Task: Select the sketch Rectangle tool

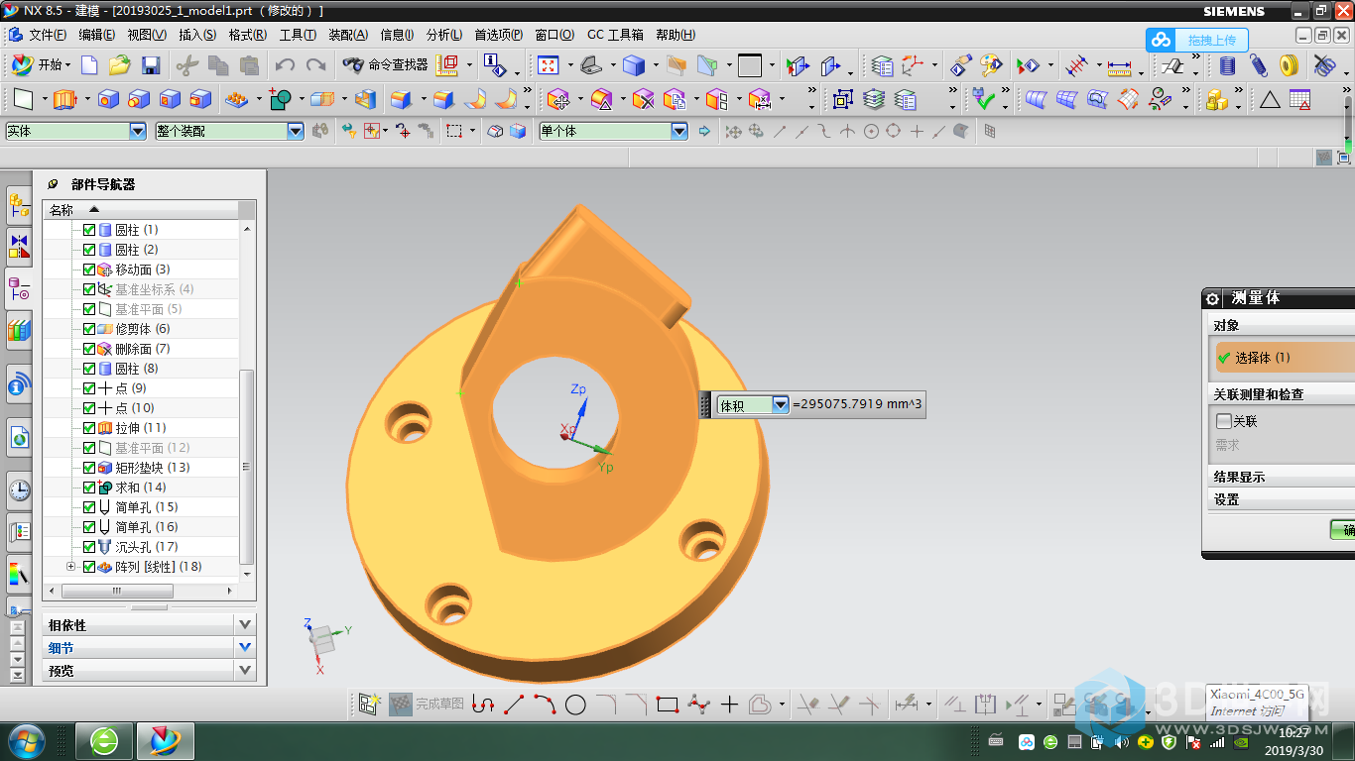Action: [x=667, y=705]
